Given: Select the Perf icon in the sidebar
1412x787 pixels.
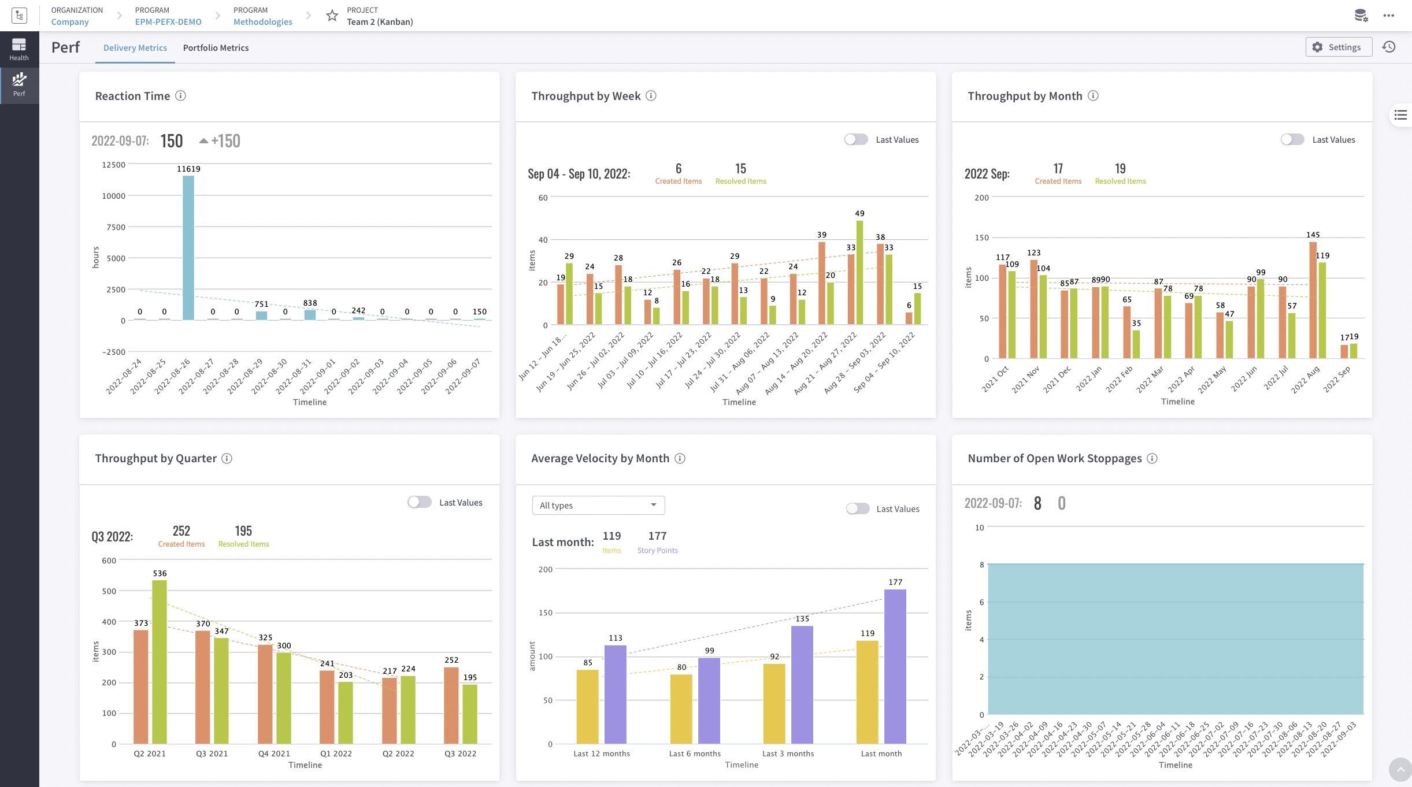Looking at the screenshot, I should [x=18, y=84].
